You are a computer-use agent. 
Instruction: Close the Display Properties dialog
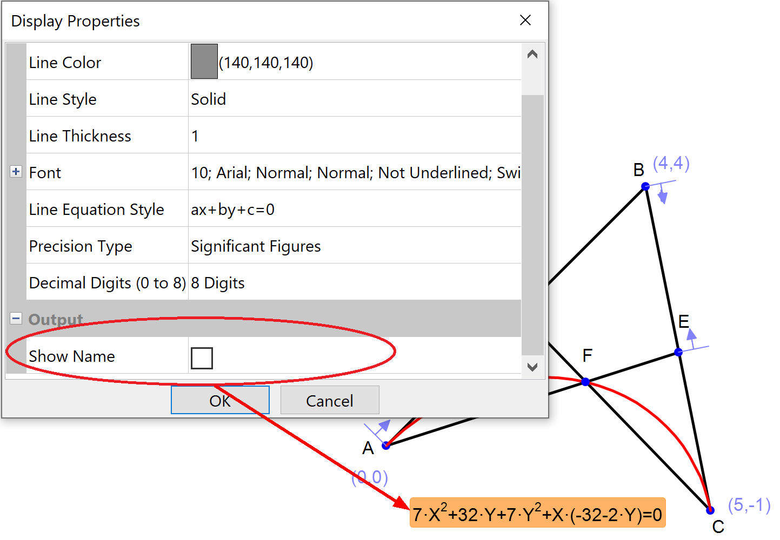click(x=525, y=21)
